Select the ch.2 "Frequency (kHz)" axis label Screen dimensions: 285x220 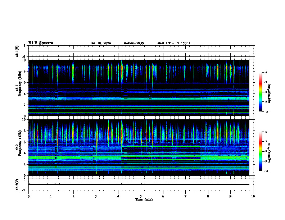20,143
